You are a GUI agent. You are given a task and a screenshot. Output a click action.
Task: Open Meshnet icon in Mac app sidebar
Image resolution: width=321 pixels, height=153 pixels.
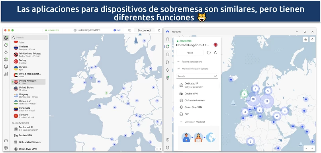pyautogui.click(x=6, y=53)
